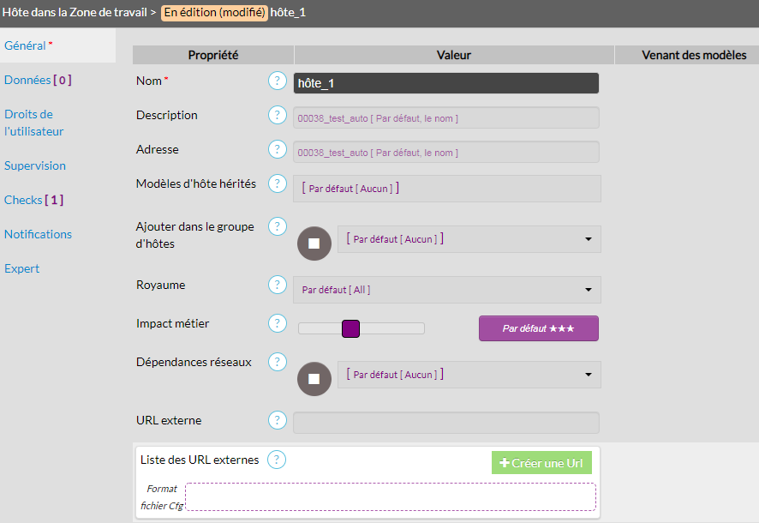Click the Par défaut stars button
Screen dimensions: 759x523
tap(538, 328)
